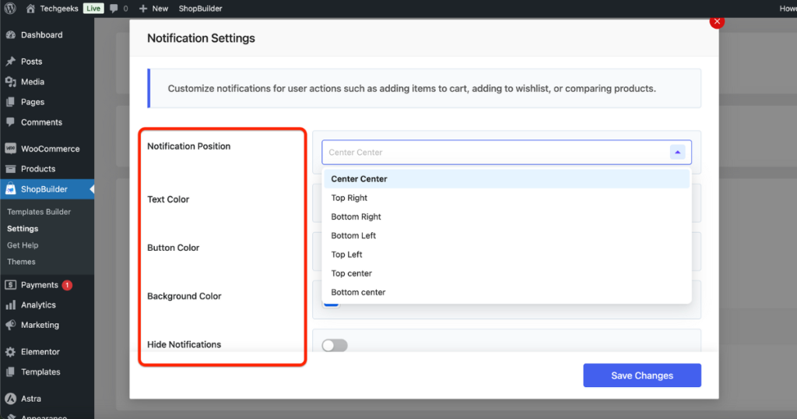This screenshot has width=797, height=419.
Task: Click the Button Color label
Action: pyautogui.click(x=173, y=248)
